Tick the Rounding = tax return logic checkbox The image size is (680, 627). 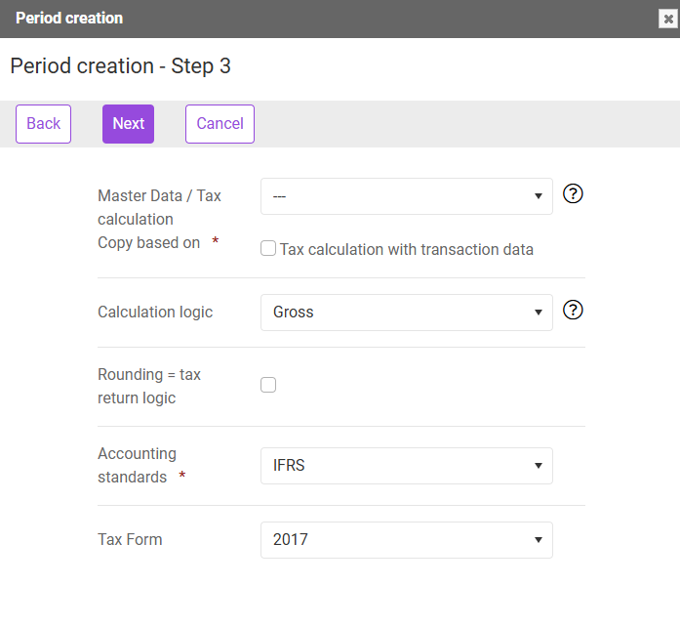pyautogui.click(x=268, y=385)
